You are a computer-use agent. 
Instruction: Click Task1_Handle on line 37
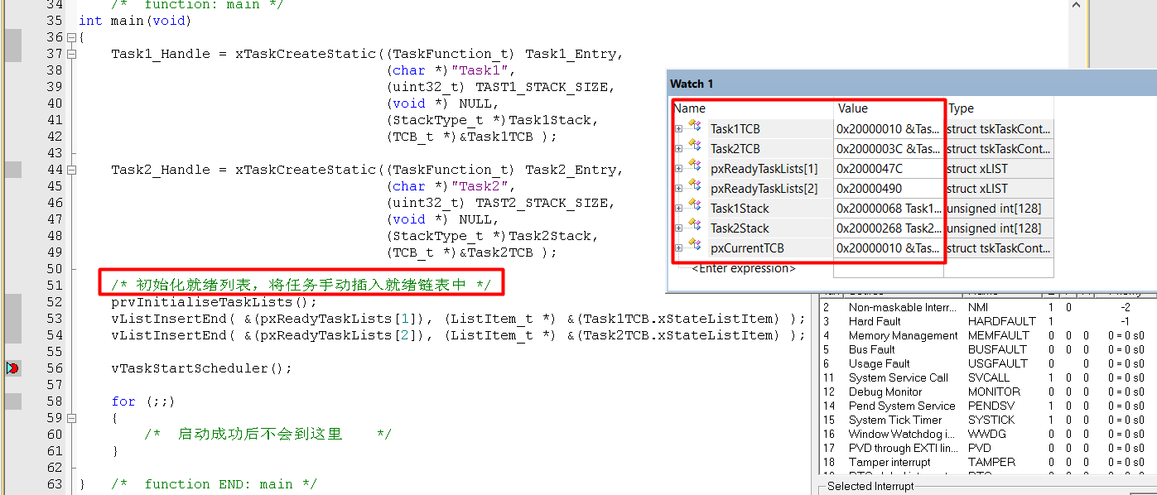(160, 54)
